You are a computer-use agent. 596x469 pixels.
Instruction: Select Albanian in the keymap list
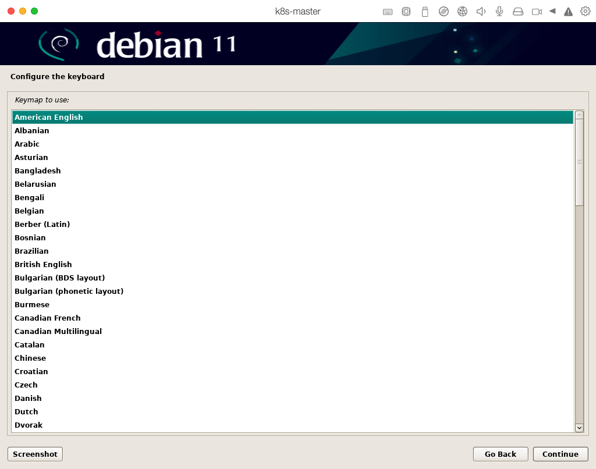[x=292, y=131]
